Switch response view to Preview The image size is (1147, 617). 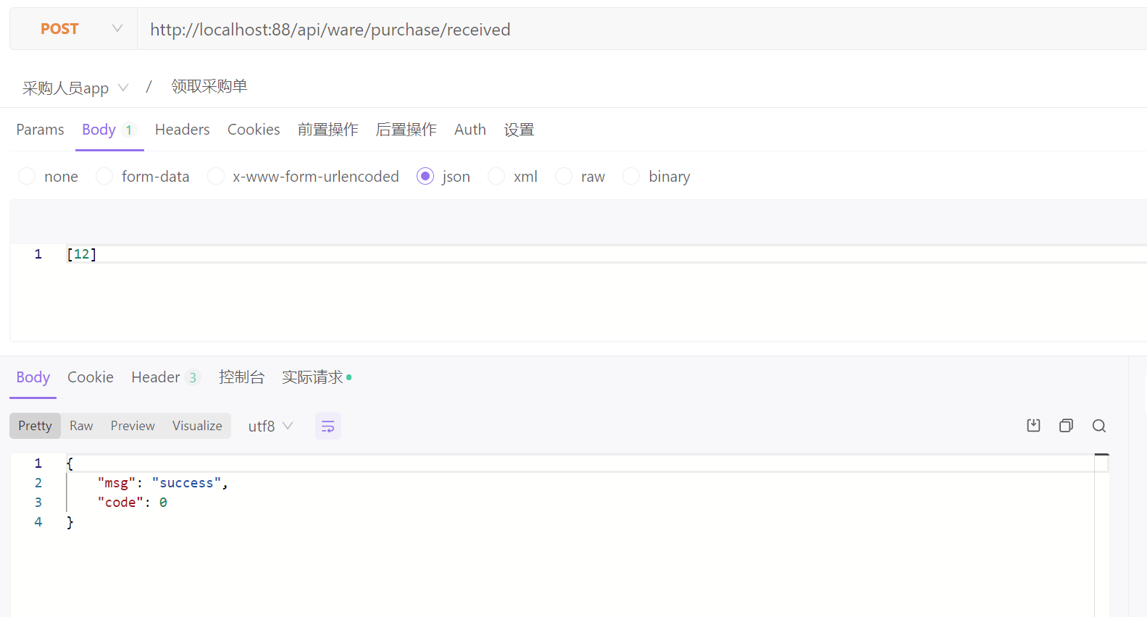click(x=133, y=426)
